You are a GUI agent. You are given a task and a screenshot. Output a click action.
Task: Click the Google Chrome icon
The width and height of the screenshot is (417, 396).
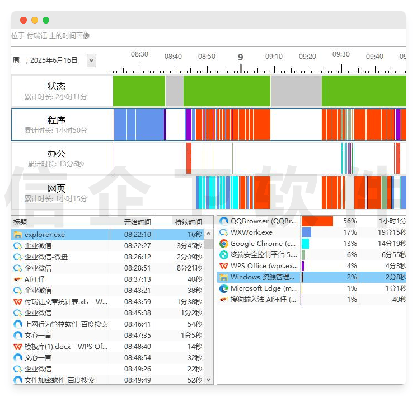pyautogui.click(x=224, y=244)
